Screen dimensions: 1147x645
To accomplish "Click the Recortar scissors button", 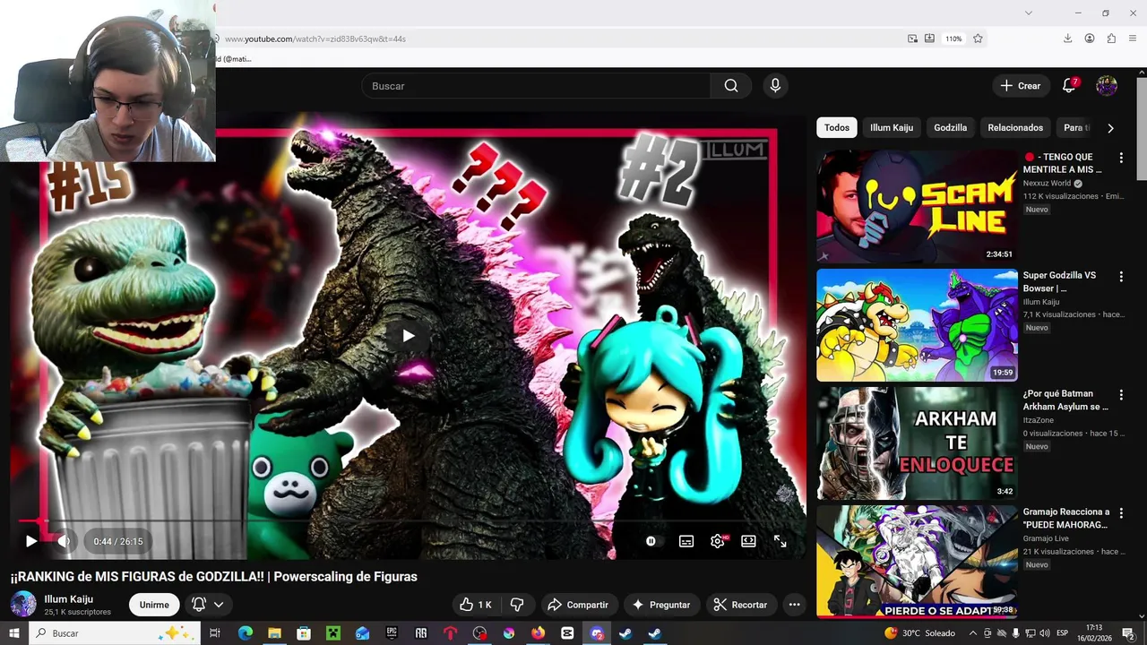I will pyautogui.click(x=740, y=605).
